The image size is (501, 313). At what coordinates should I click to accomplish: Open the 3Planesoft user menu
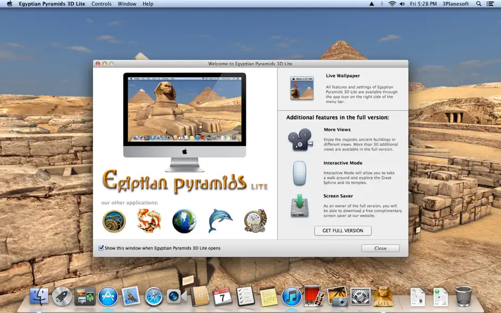pyautogui.click(x=456, y=4)
